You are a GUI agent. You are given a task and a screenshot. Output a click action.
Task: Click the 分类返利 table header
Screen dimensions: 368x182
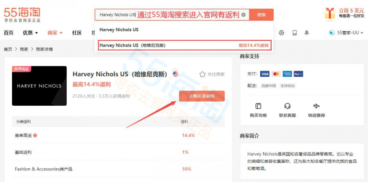click(x=24, y=122)
